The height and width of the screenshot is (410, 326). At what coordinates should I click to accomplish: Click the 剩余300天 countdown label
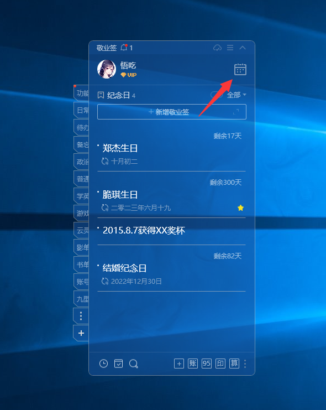point(225,182)
